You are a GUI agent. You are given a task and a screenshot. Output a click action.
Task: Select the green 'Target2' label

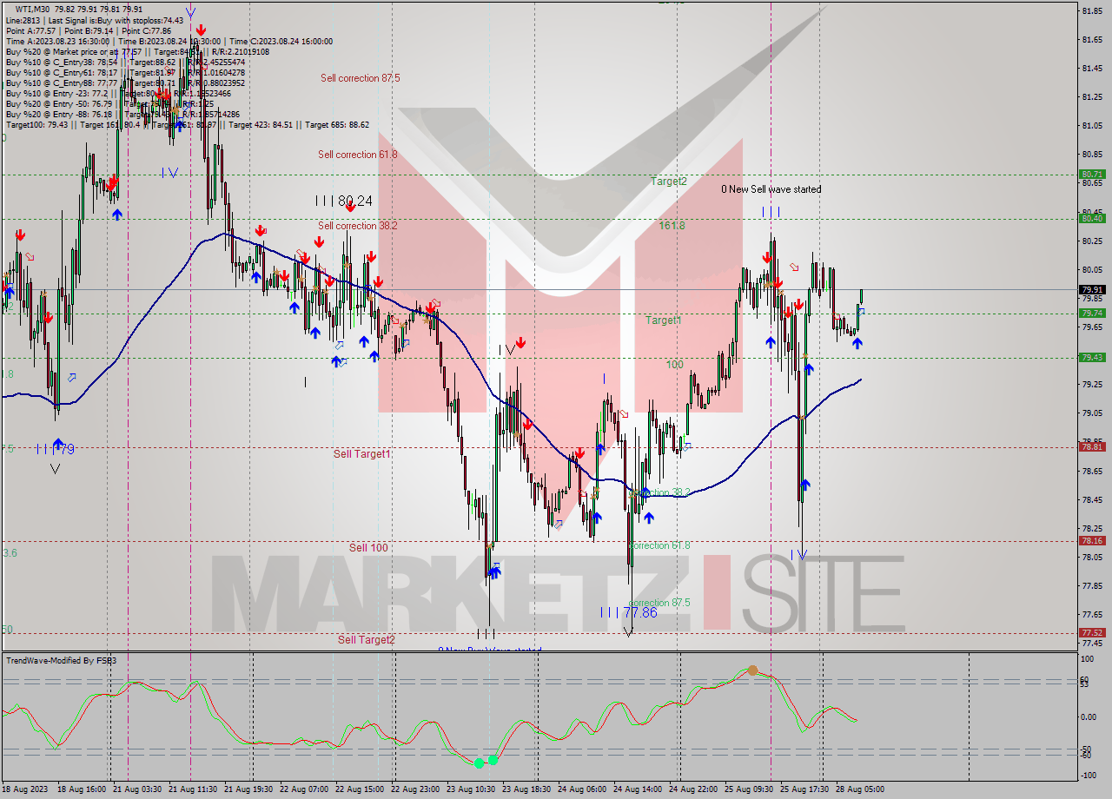tap(669, 182)
